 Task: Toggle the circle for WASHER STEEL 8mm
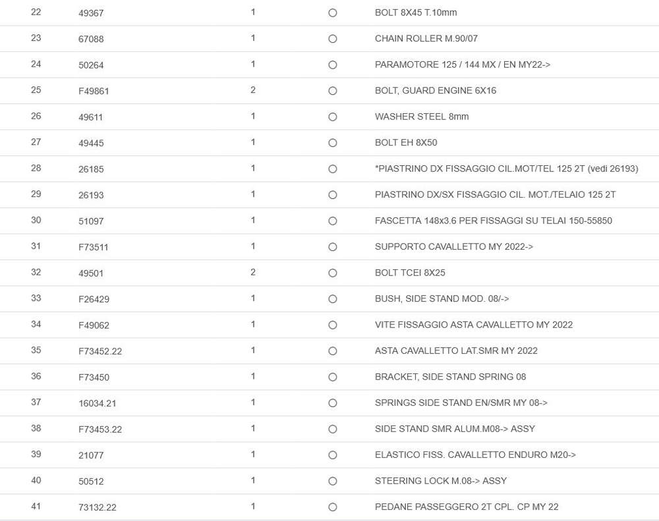pos(333,117)
